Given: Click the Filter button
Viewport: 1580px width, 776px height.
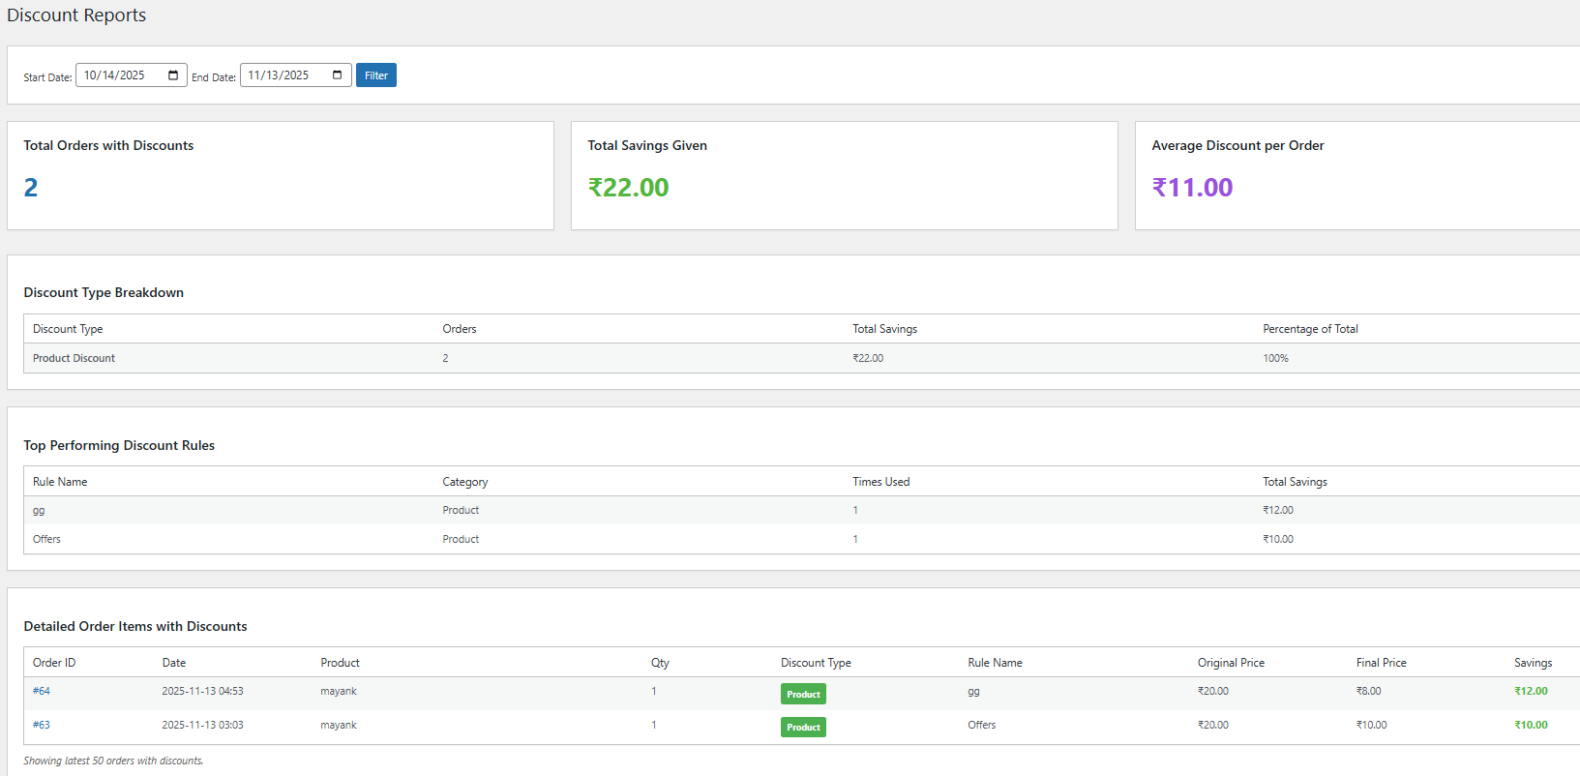Looking at the screenshot, I should click(375, 75).
